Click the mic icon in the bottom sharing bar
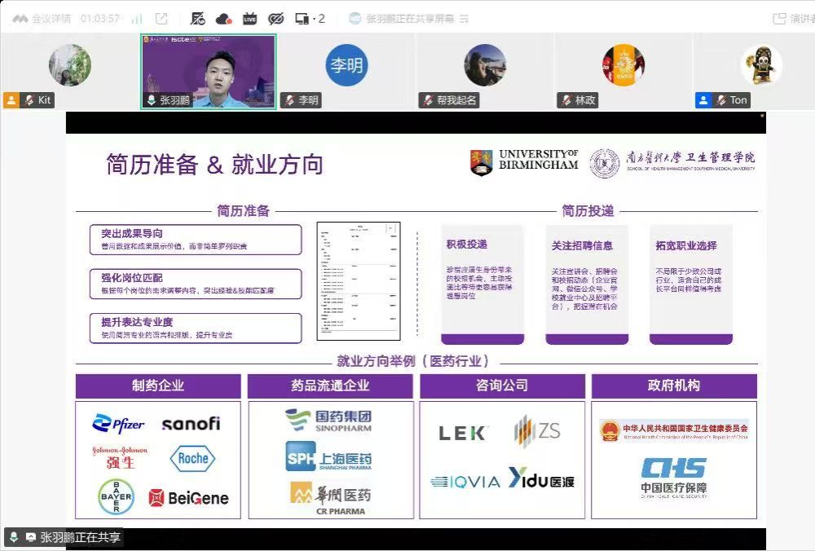 (14, 537)
